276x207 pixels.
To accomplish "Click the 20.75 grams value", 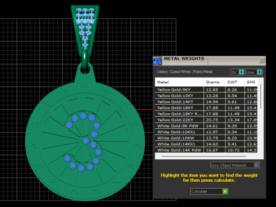I will click(x=212, y=120).
